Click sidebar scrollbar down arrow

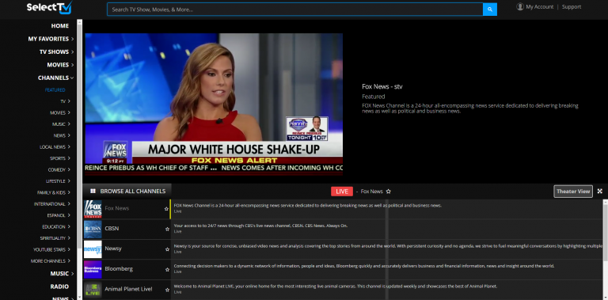(x=79, y=298)
